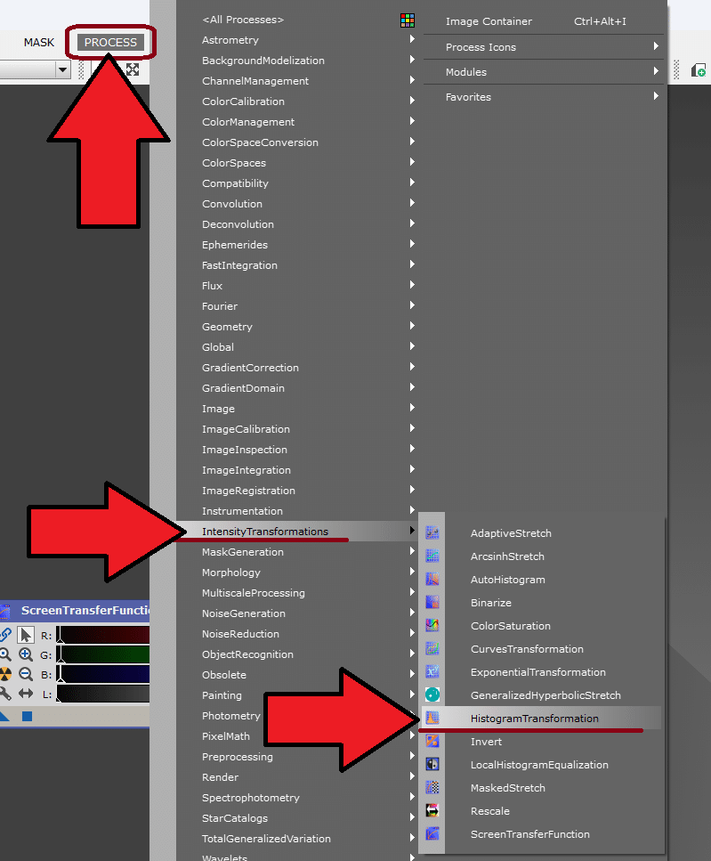
Task: Click the GeneralizedHyperbolicStretch teal icon
Action: pos(432,694)
